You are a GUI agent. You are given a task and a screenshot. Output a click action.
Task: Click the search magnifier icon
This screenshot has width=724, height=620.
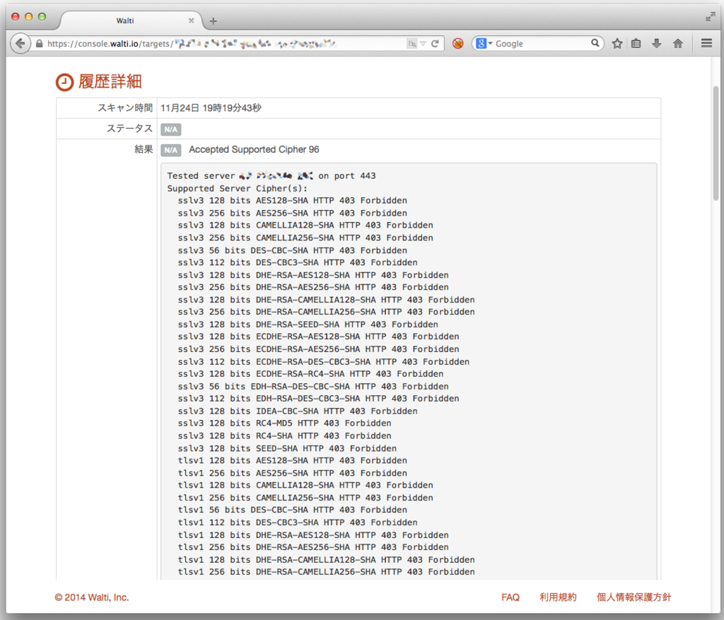595,43
